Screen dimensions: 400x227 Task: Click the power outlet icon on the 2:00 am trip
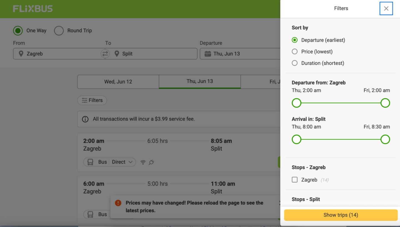click(x=151, y=162)
